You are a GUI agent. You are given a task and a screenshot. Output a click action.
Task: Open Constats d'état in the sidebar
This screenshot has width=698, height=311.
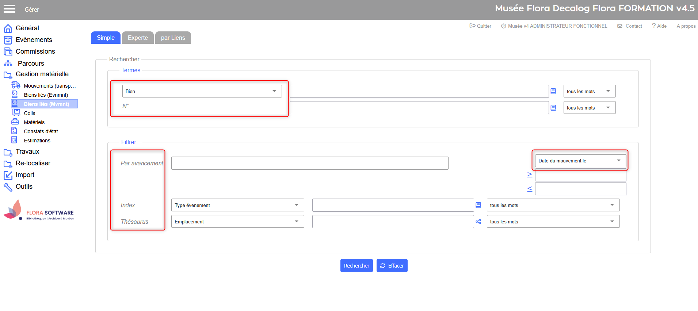click(x=41, y=131)
